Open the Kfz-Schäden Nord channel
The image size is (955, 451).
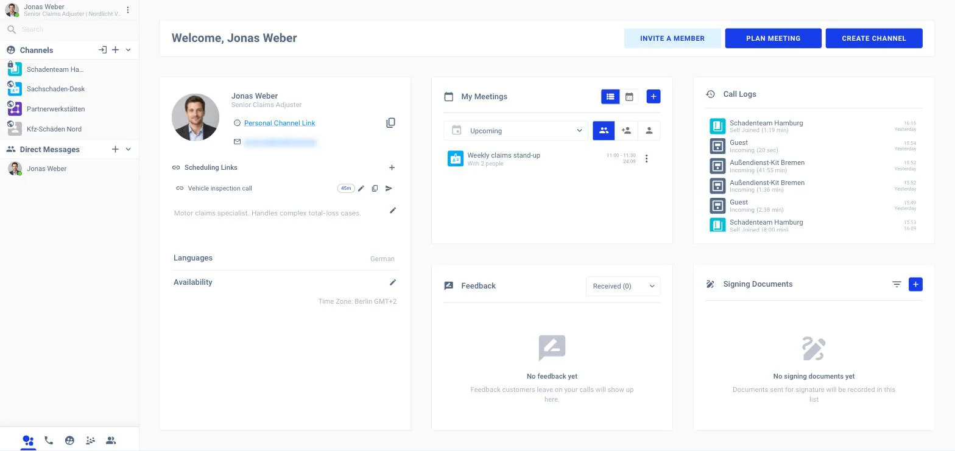69,129
